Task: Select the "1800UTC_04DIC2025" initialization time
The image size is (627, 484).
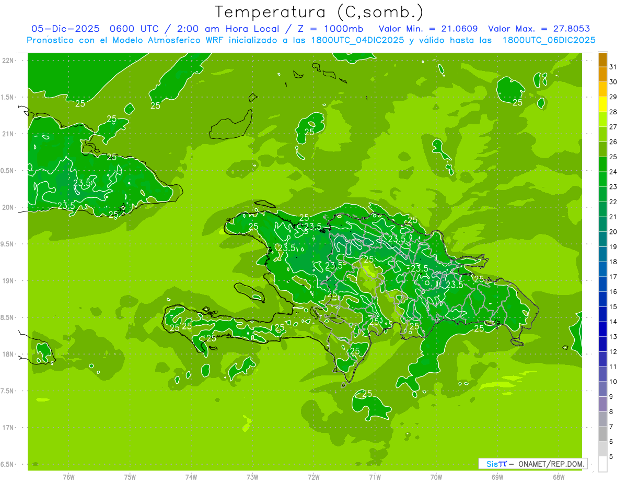Action: pyautogui.click(x=354, y=40)
